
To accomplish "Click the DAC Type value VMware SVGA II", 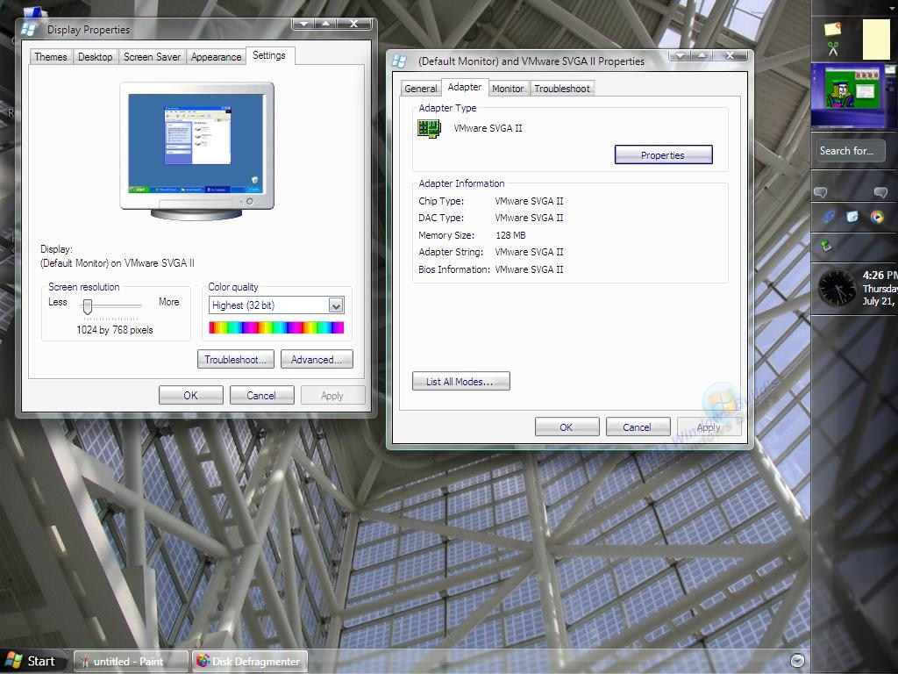I will 529,218.
